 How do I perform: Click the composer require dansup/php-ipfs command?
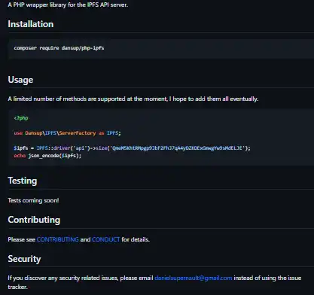tap(59, 48)
